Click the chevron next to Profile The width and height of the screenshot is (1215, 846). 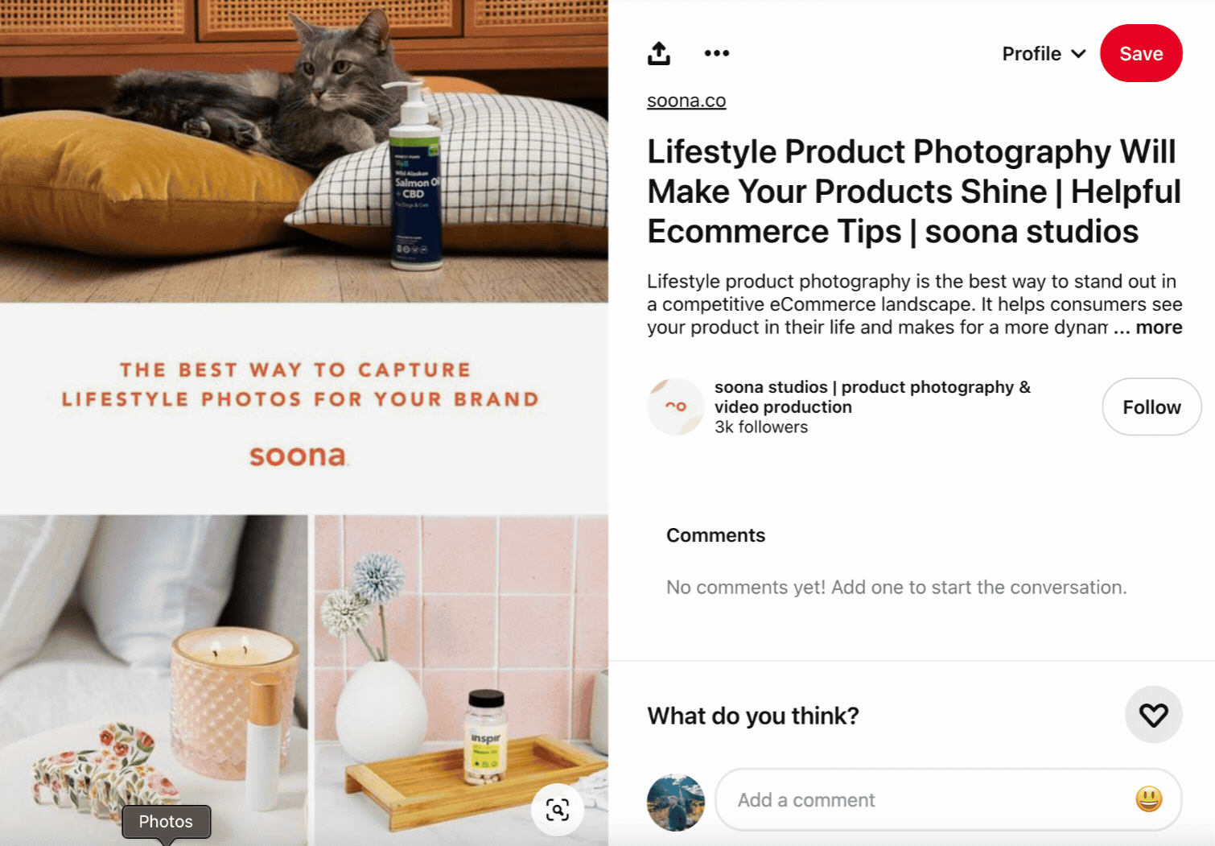[1079, 54]
